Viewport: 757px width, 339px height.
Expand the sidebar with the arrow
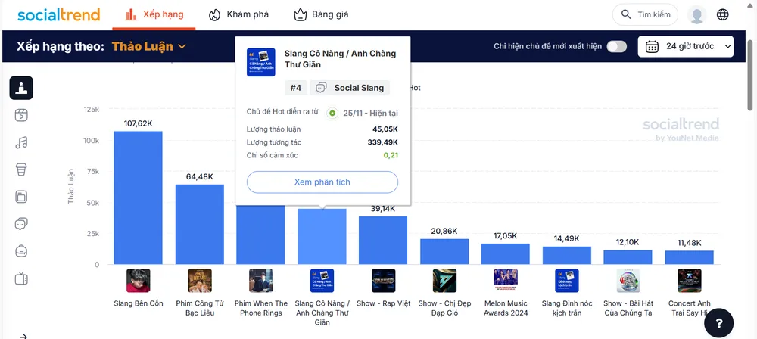coord(23,335)
